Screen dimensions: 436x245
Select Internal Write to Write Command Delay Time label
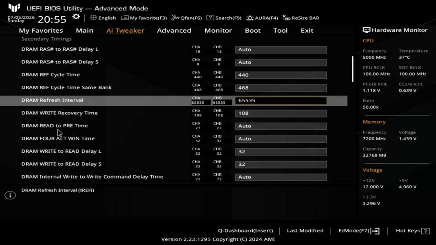[92, 177]
